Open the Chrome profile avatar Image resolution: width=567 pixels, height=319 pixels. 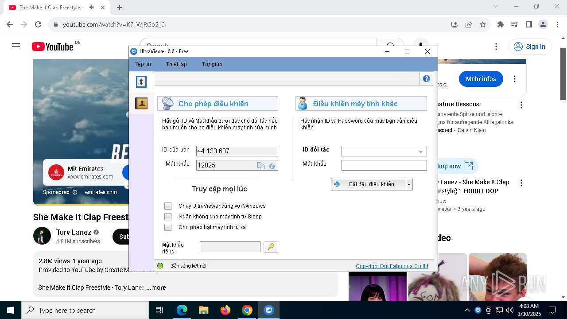click(x=543, y=24)
